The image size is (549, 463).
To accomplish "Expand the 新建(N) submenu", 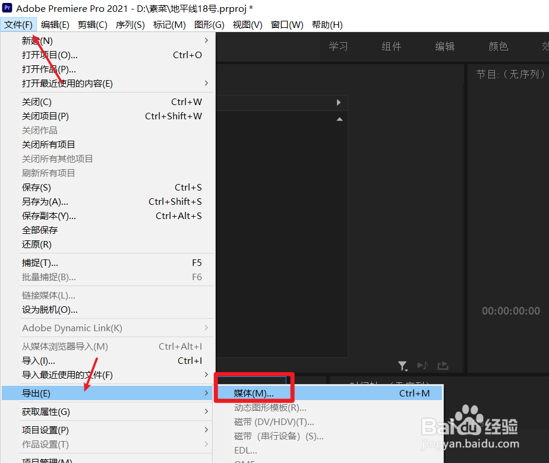I will click(108, 40).
